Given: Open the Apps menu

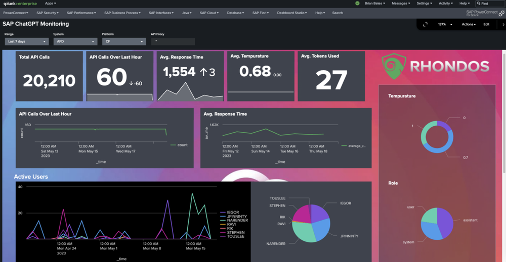Looking at the screenshot, I should point(50,3).
